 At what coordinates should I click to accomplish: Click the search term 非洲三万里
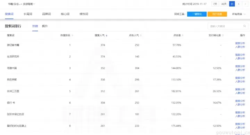tap(13, 91)
